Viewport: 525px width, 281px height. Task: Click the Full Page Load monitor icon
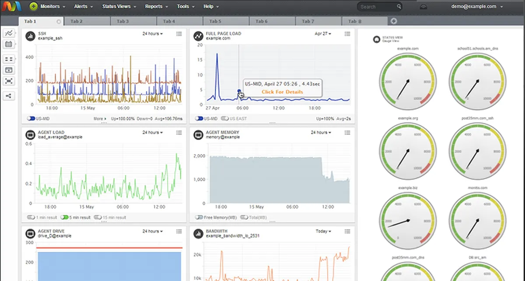click(199, 36)
